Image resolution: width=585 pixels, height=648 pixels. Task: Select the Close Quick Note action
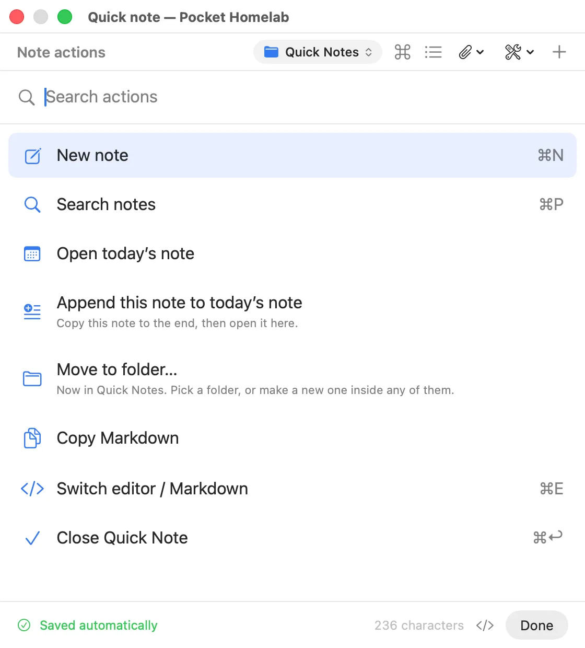coord(292,538)
